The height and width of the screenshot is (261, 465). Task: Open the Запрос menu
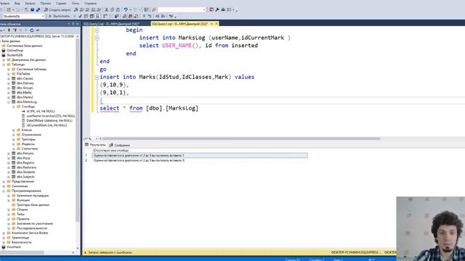[30, 3]
